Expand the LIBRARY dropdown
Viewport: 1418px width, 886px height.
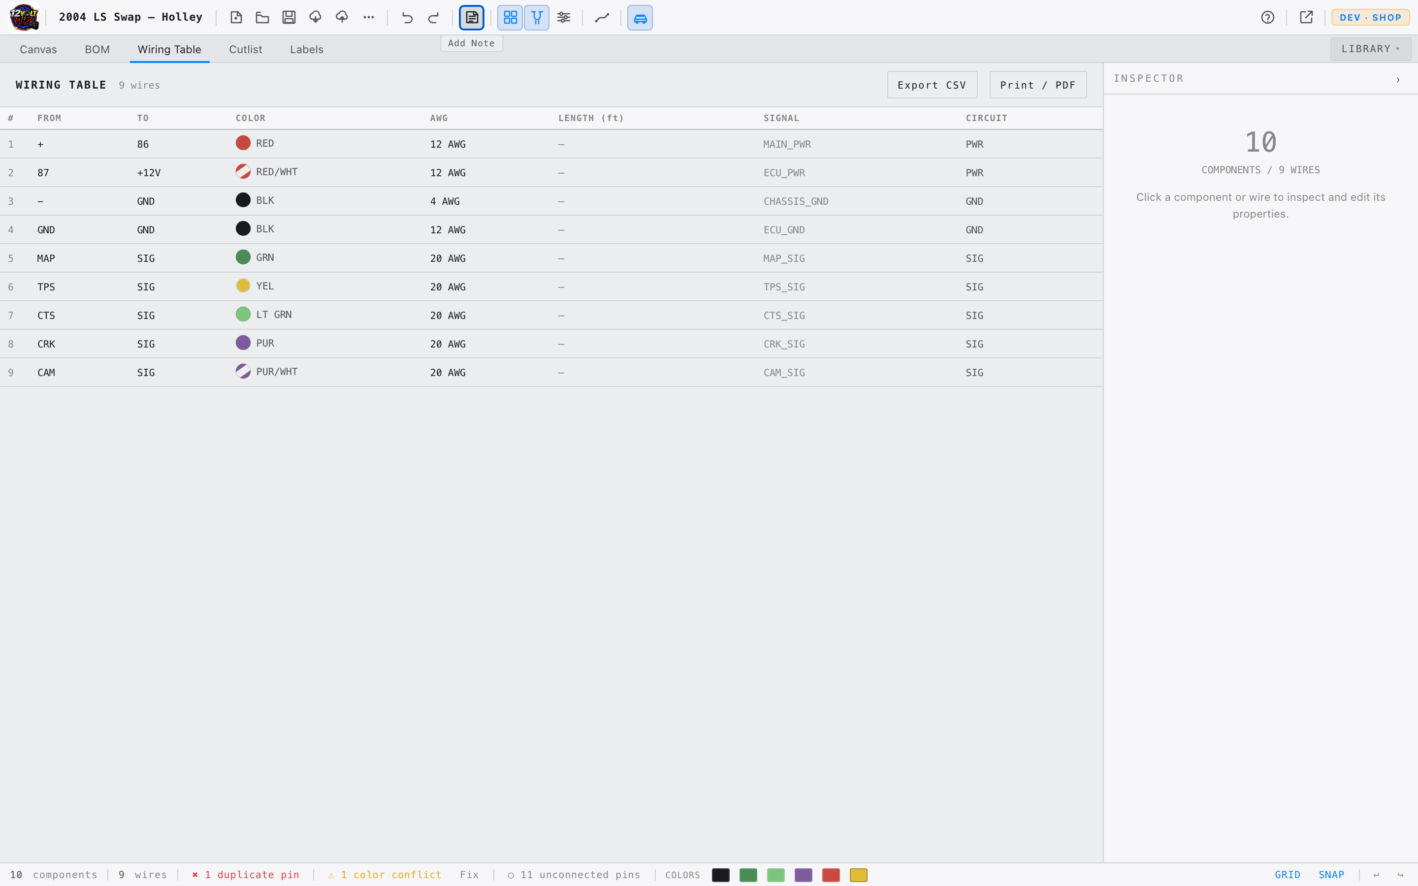1371,49
